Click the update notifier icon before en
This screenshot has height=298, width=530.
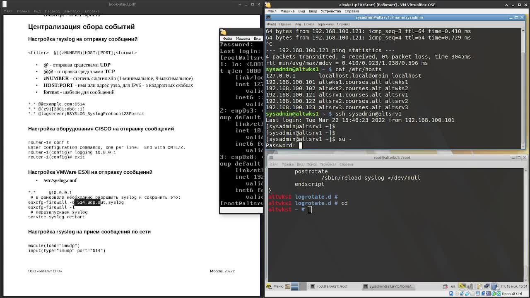[x=445, y=286]
